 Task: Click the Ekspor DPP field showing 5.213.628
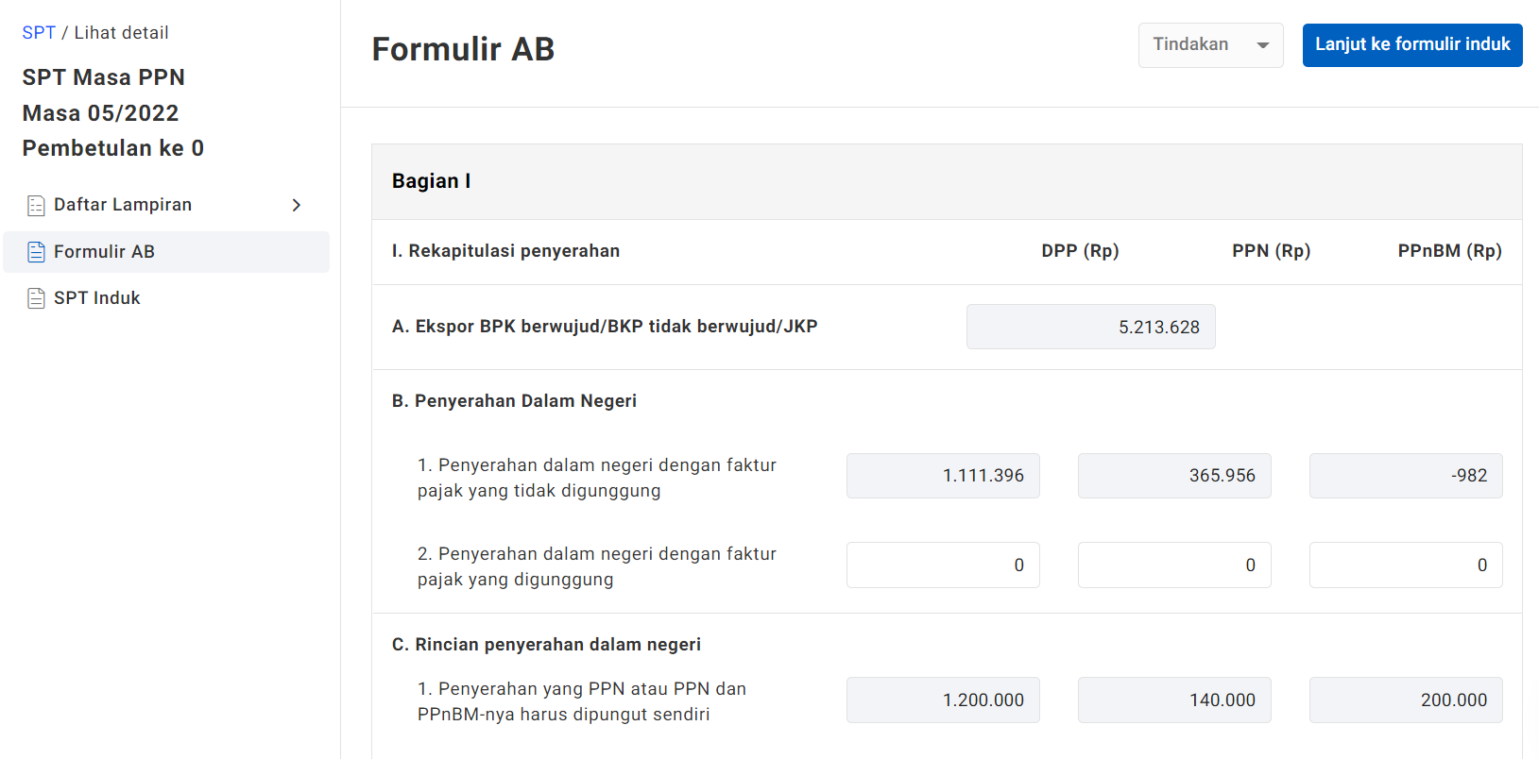[x=1090, y=327]
